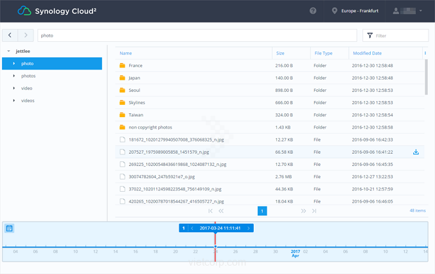Jump to the first page of results
Image resolution: width=435 pixels, height=274 pixels.
click(x=210, y=211)
